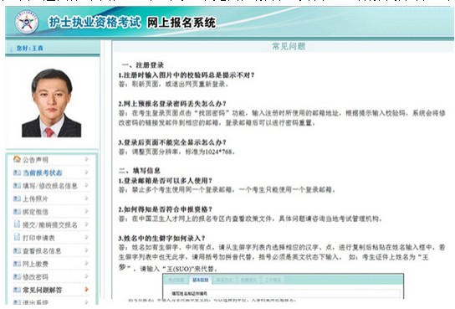Select 绑定微信 from the sidebar
This screenshot has width=455, height=309.
[35, 212]
